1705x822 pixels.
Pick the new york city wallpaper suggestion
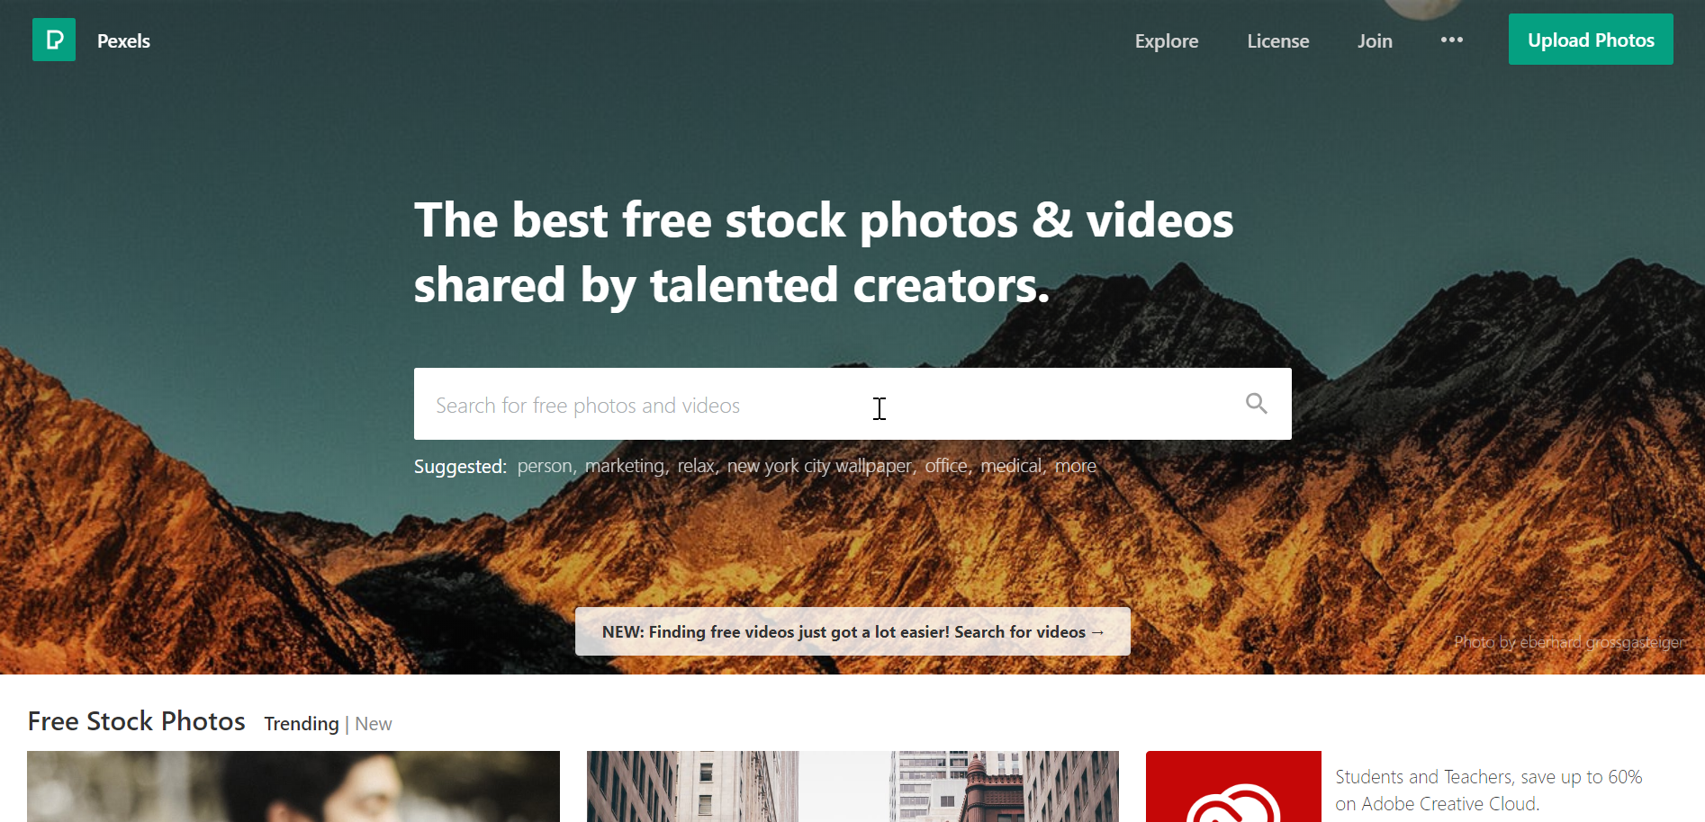(x=819, y=466)
